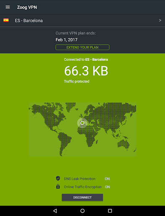This screenshot has height=216, width=165.
Task: Tap the Android home circle button
Action: pyautogui.click(x=82, y=211)
